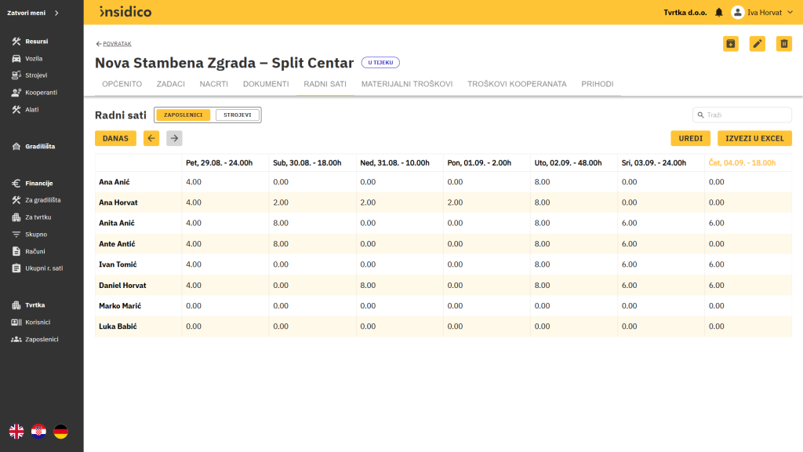Viewport: 803px width, 452px height.
Task: Toggle view to Zaposlenici
Action: tap(183, 115)
